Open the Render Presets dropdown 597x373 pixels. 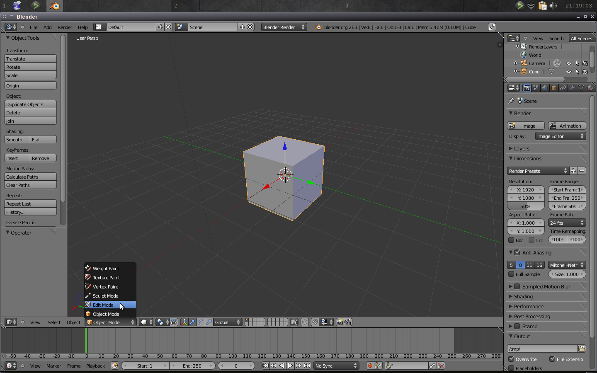[x=538, y=171]
